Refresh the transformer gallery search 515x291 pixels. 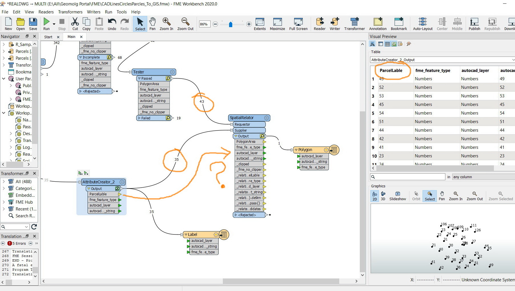pyautogui.click(x=34, y=227)
